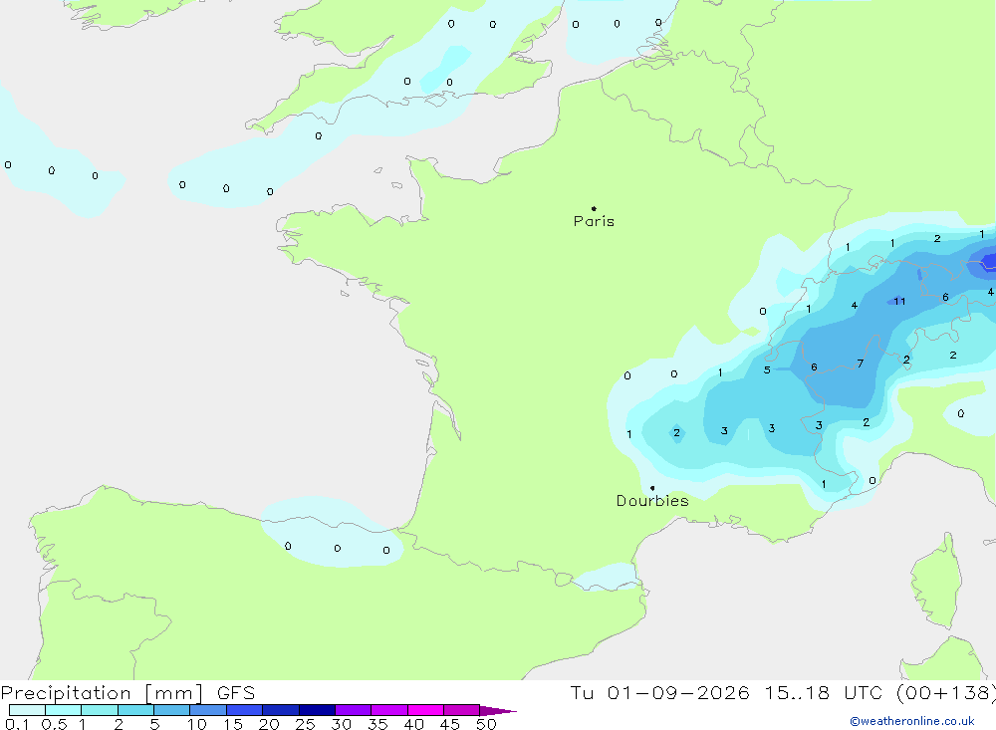Click the legend label '30'

pyautogui.click(x=341, y=724)
